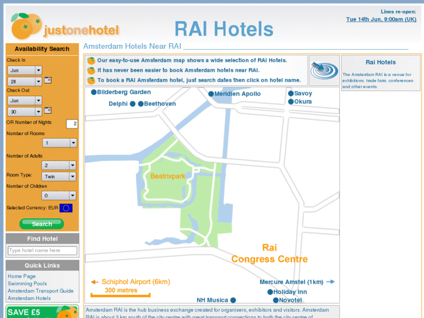Select the Okura hotel name
The height and width of the screenshot is (318, 424).
303,102
